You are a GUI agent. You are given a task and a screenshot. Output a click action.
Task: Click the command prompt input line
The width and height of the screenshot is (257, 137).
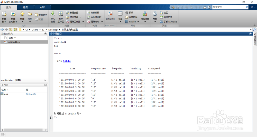click(152, 117)
